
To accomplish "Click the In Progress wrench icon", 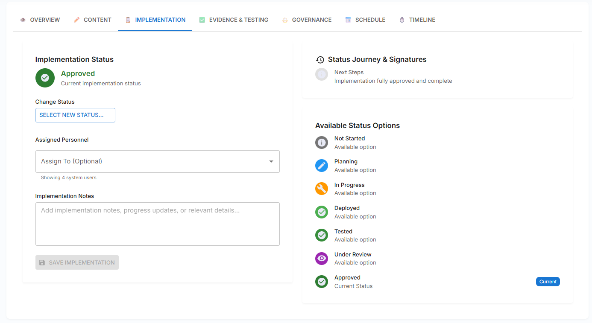I will click(321, 189).
